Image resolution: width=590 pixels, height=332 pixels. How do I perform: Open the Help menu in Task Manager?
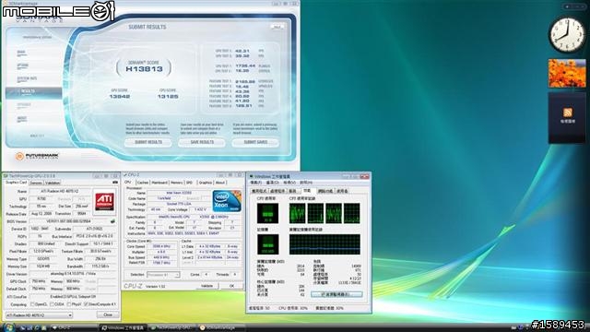coord(306,183)
